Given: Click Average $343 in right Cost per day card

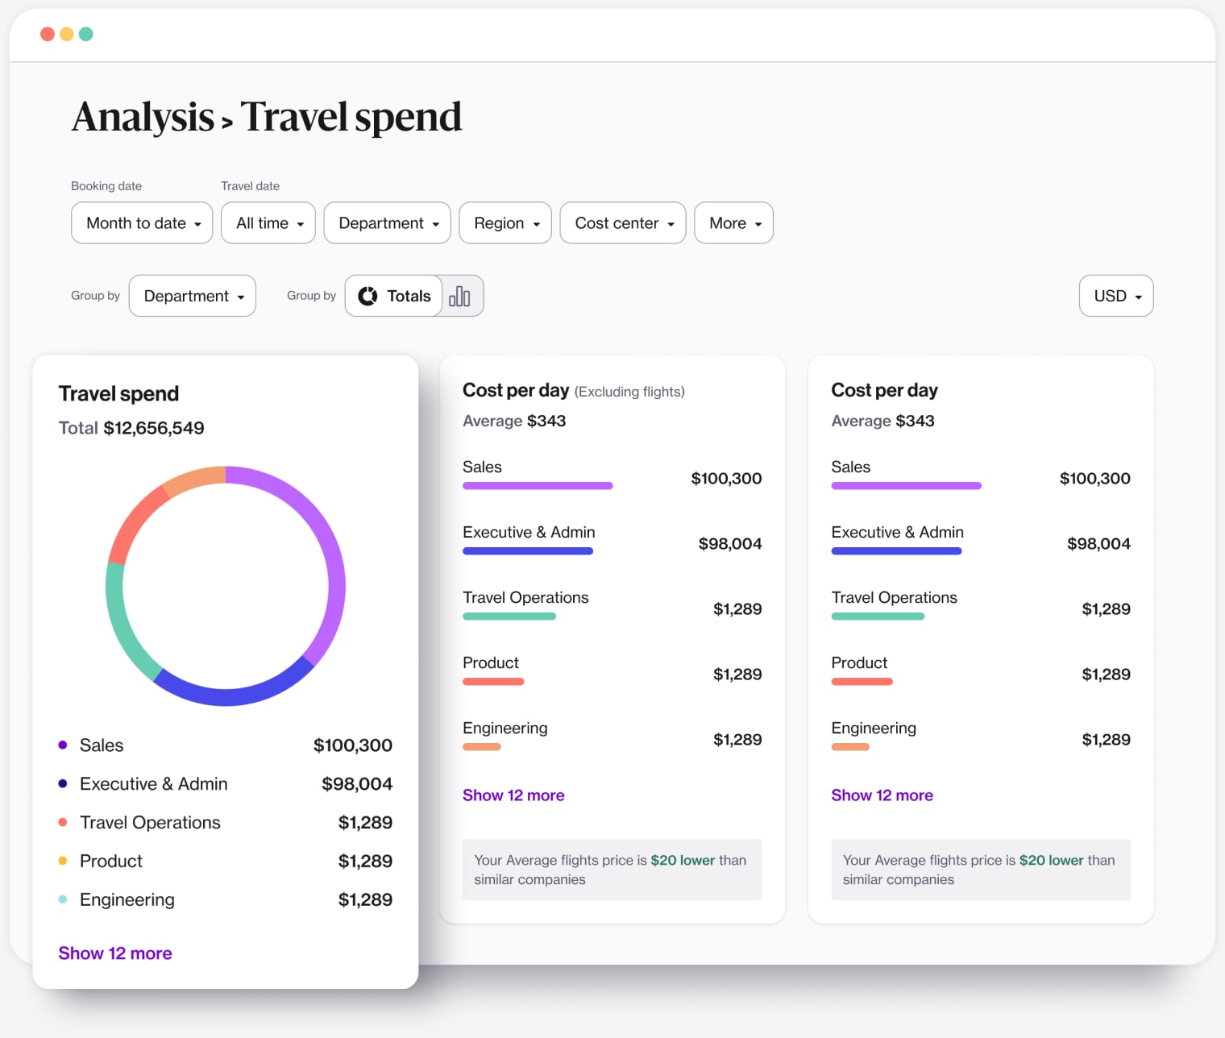Looking at the screenshot, I should click(x=882, y=421).
